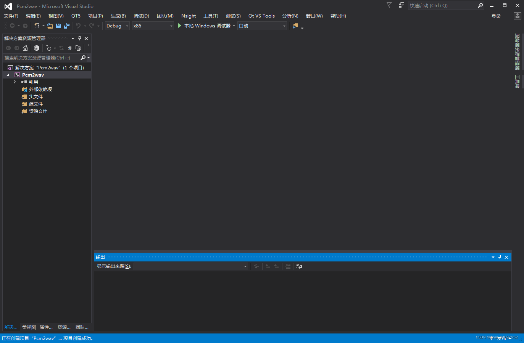Collapse the Pcm2wav project node

8,75
